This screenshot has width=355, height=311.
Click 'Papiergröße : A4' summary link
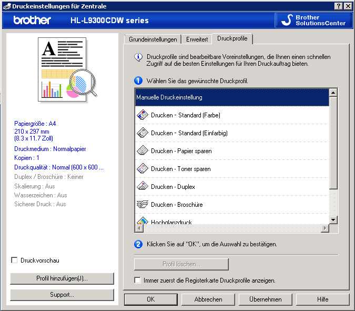pyautogui.click(x=35, y=124)
